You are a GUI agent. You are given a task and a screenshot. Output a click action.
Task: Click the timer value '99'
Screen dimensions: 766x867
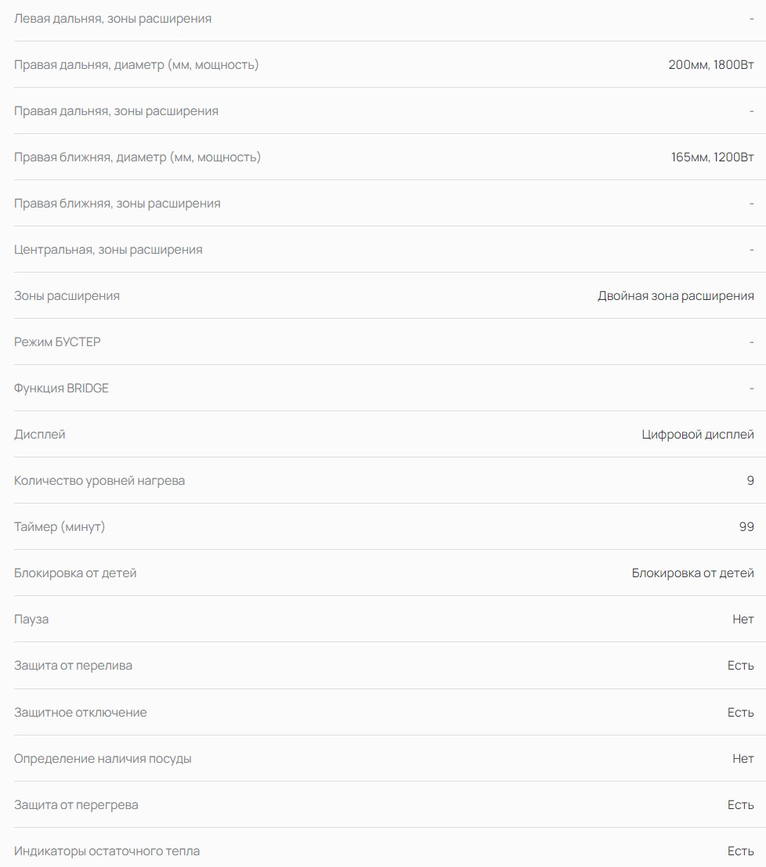coord(746,526)
